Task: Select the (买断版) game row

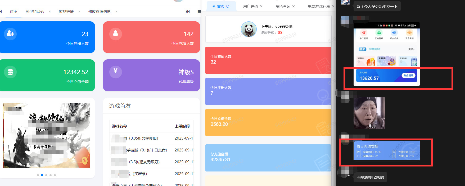Action: pos(151,174)
